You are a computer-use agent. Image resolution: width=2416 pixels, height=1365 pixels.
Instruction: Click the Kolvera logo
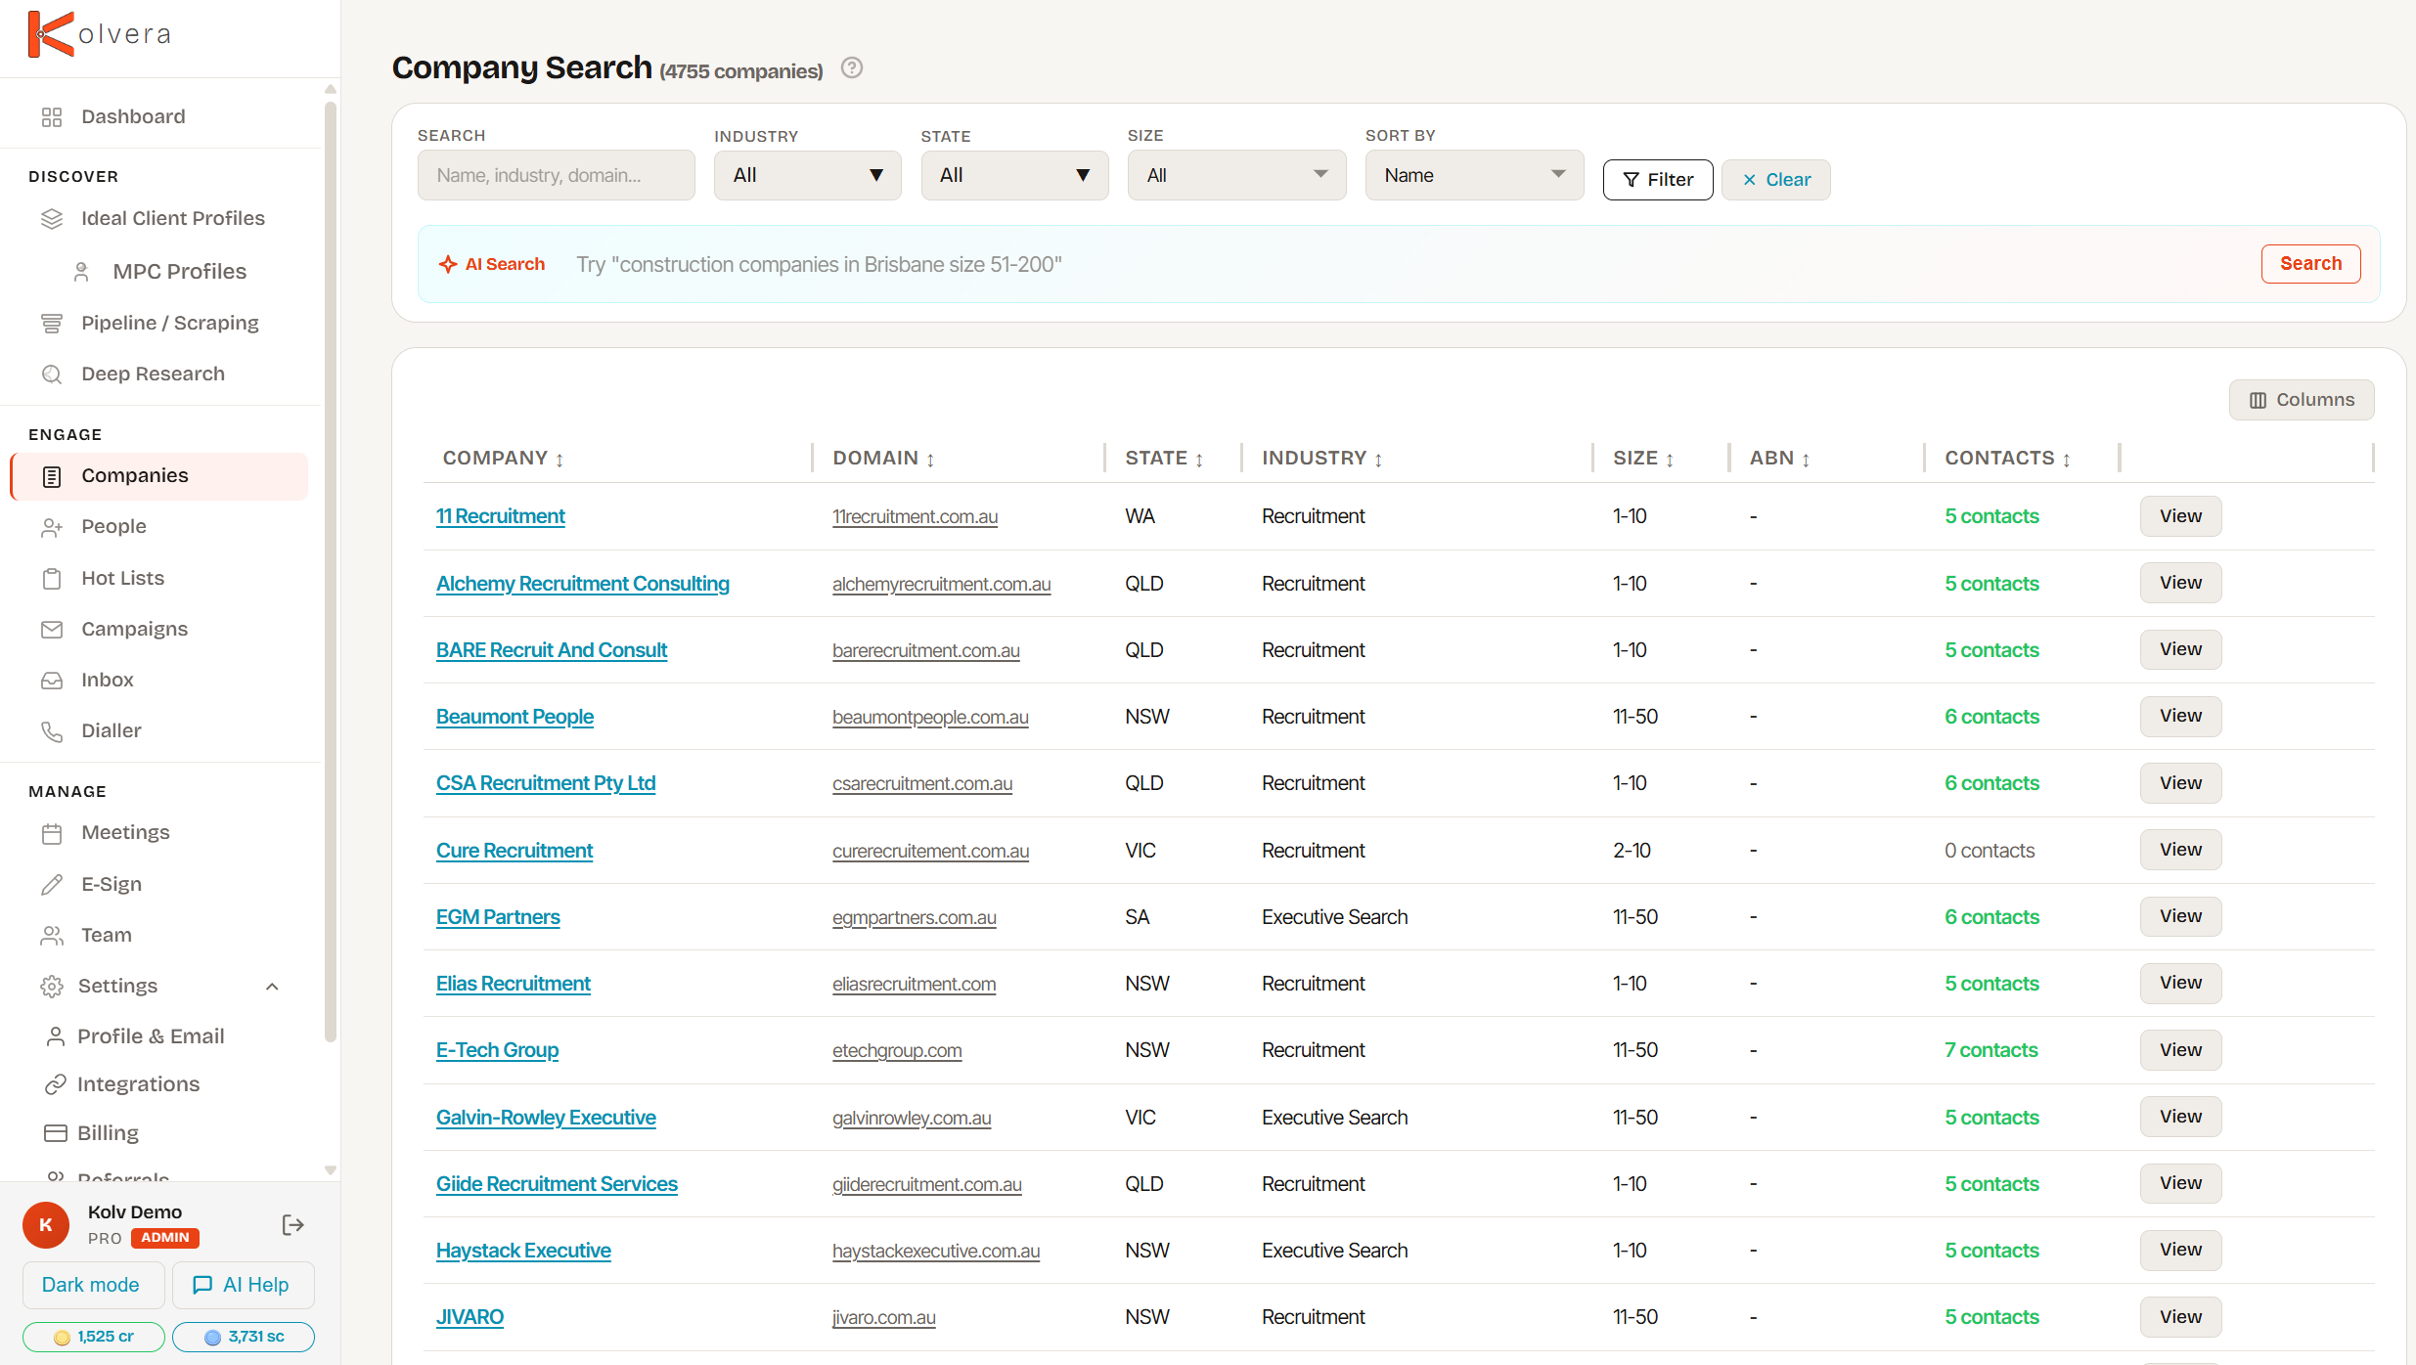pyautogui.click(x=100, y=34)
